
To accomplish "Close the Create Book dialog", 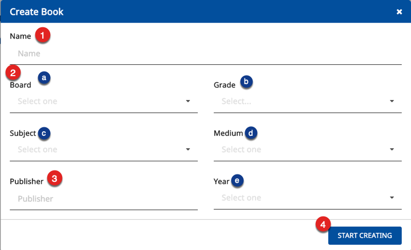I will click(400, 12).
